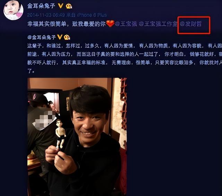This screenshot has height=196, width=222.
Task: Click the V badge in the reposted header
Action: (x=60, y=37)
